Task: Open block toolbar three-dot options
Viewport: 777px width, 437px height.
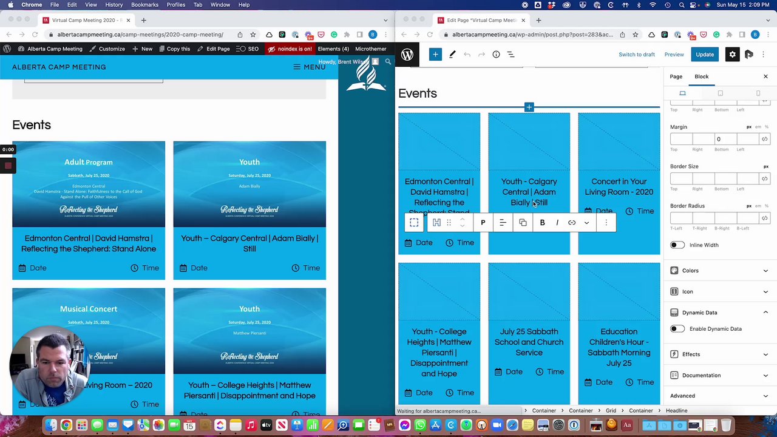Action: [606, 223]
